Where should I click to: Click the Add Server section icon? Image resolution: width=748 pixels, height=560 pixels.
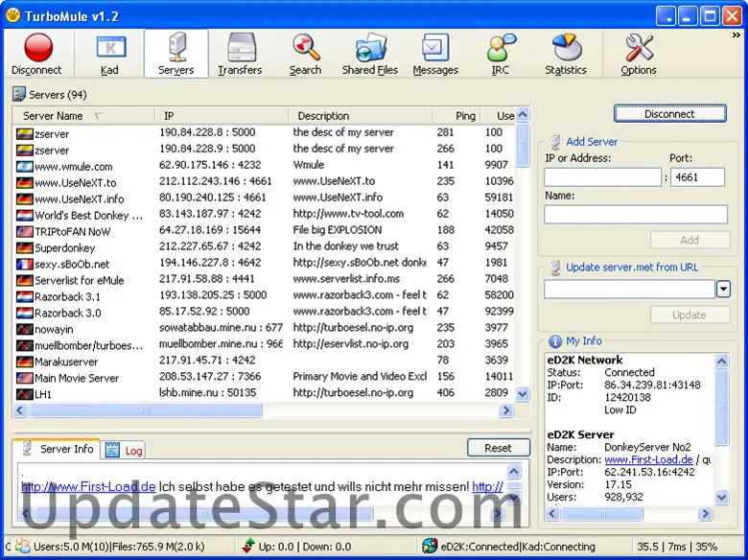555,142
